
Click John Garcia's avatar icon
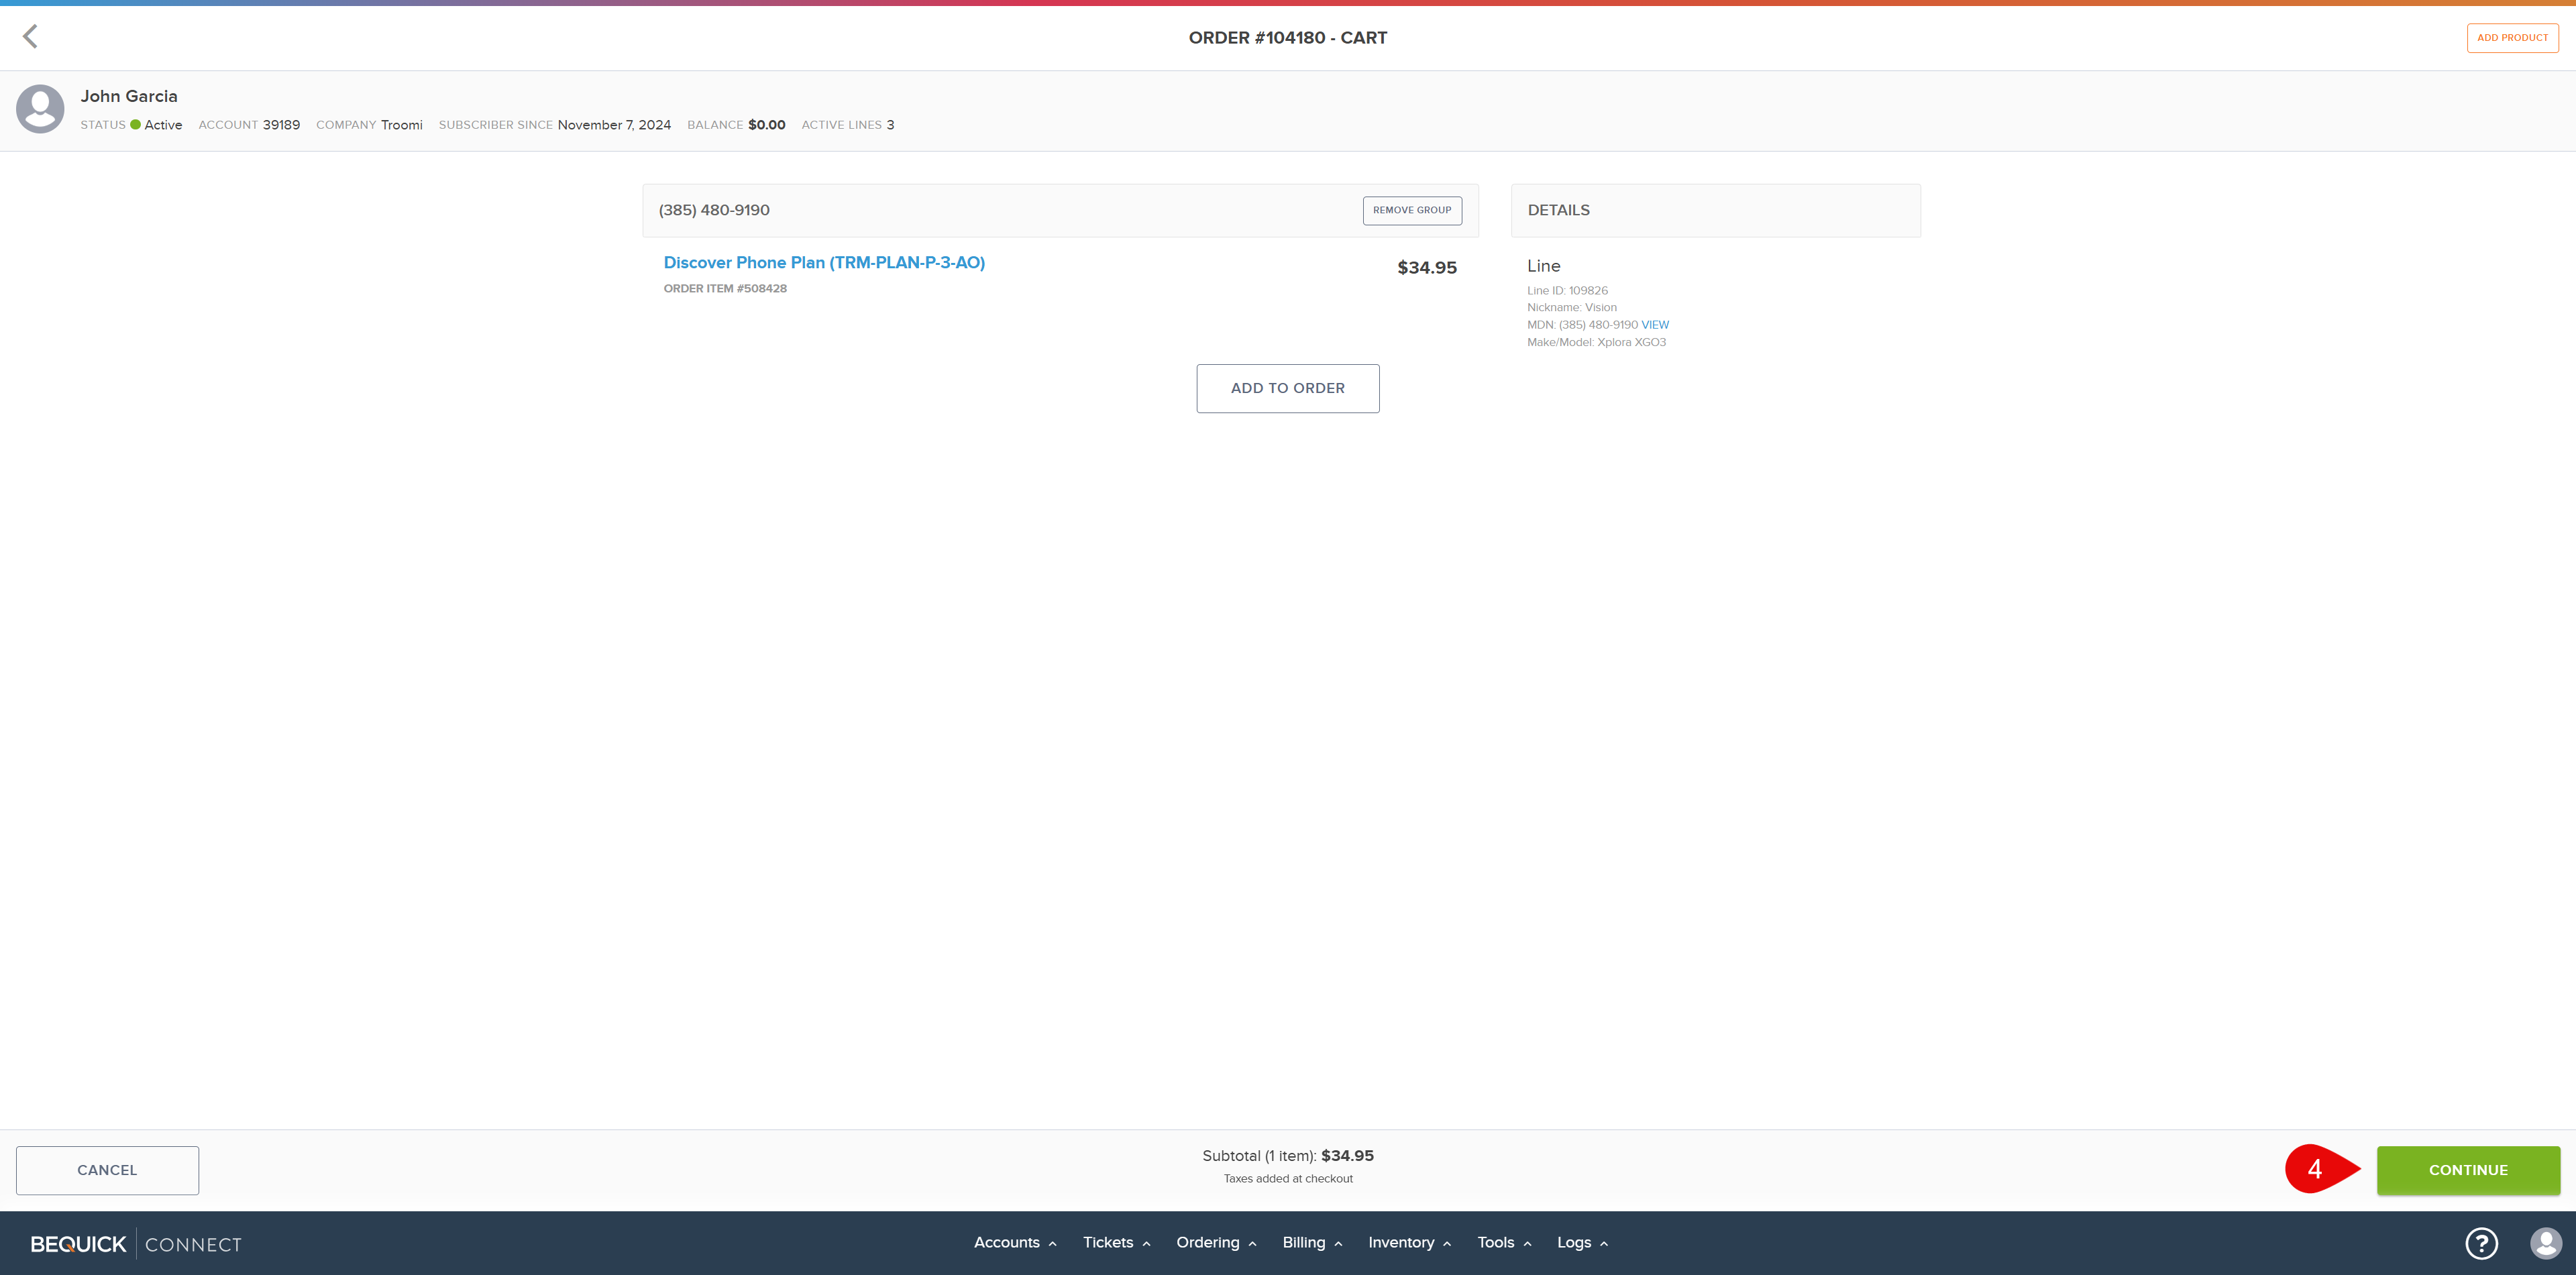click(x=40, y=109)
